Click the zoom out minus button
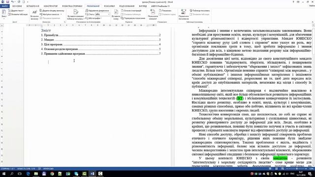 [287, 169]
